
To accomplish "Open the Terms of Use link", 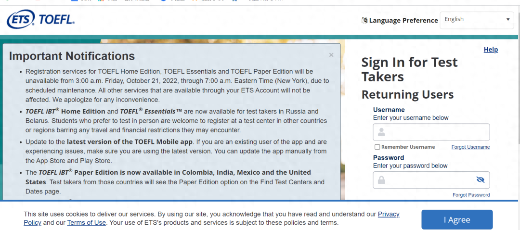I will tap(86, 222).
